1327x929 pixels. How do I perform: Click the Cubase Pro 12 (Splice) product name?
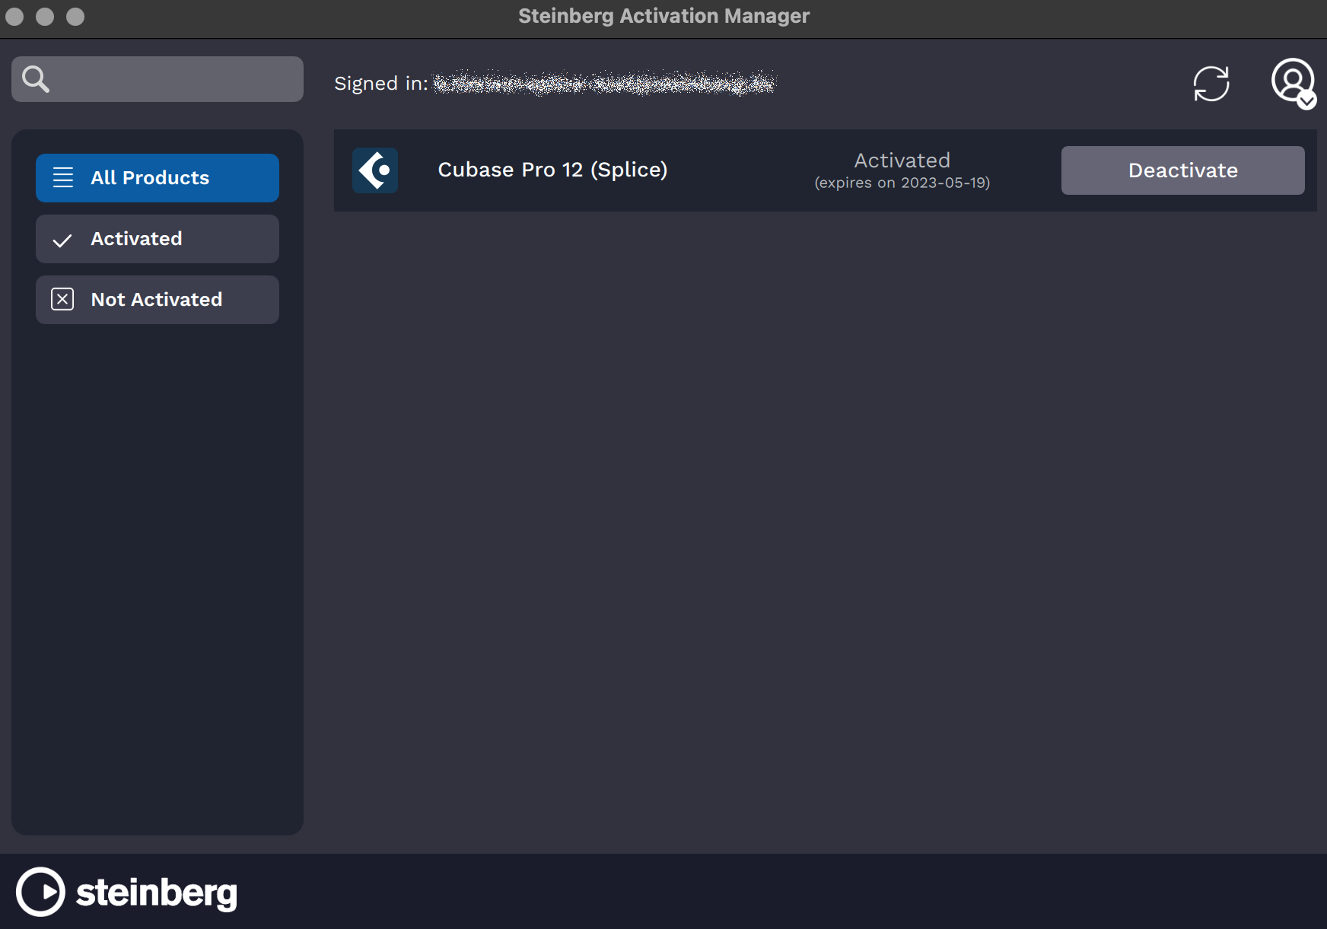pos(552,170)
